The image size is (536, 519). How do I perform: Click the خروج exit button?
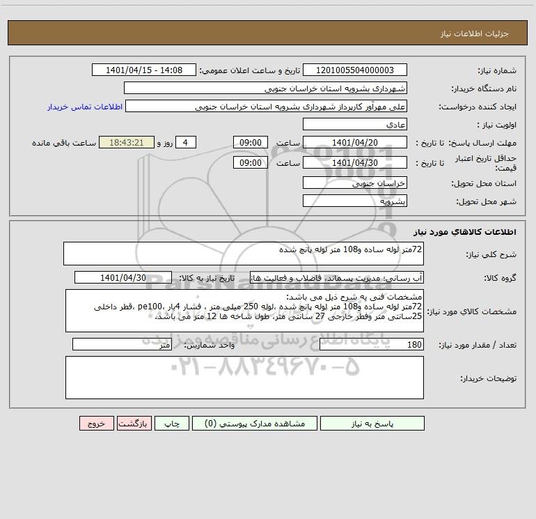pyautogui.click(x=96, y=423)
